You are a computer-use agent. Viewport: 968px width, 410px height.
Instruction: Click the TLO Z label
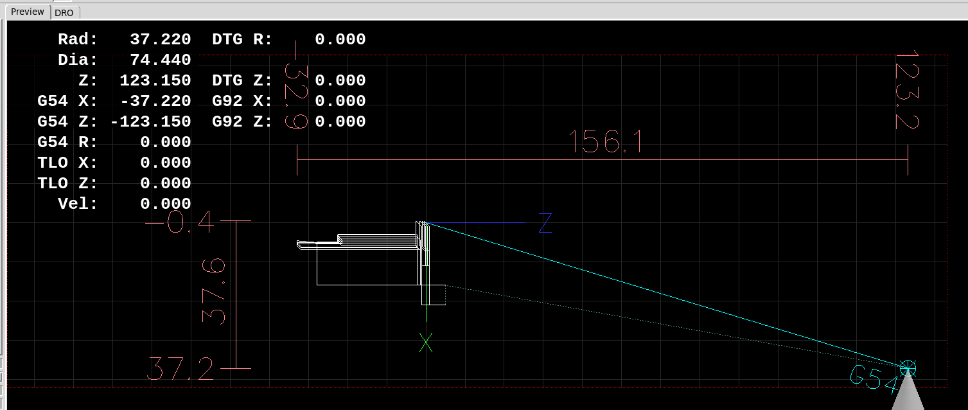[x=67, y=183]
